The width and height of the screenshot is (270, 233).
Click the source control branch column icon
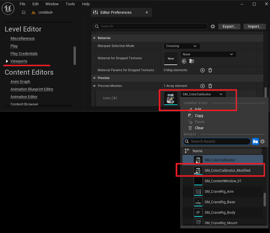click(187, 151)
